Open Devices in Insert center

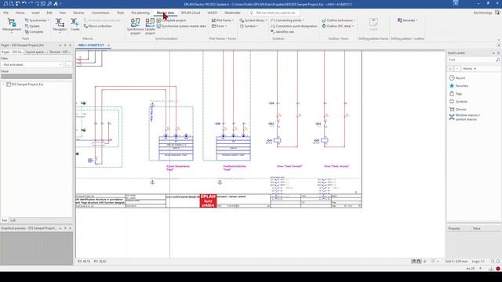[x=458, y=110]
